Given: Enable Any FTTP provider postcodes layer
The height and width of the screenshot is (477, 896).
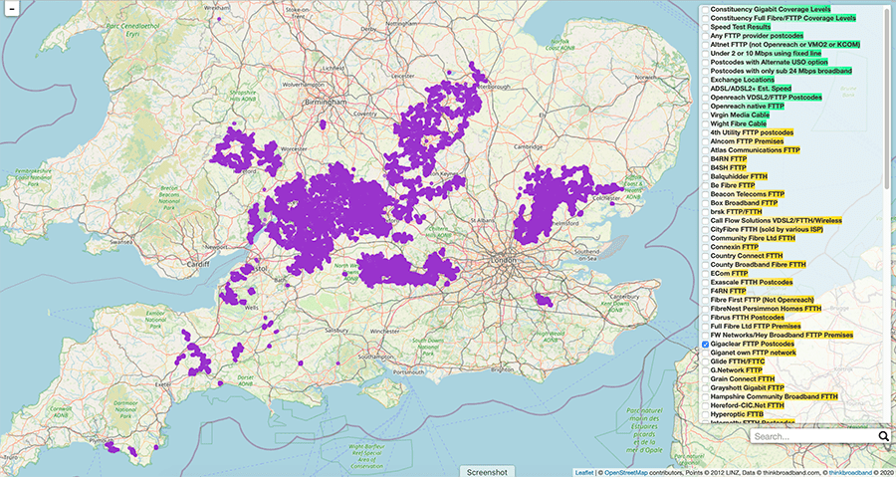Looking at the screenshot, I should 706,36.
